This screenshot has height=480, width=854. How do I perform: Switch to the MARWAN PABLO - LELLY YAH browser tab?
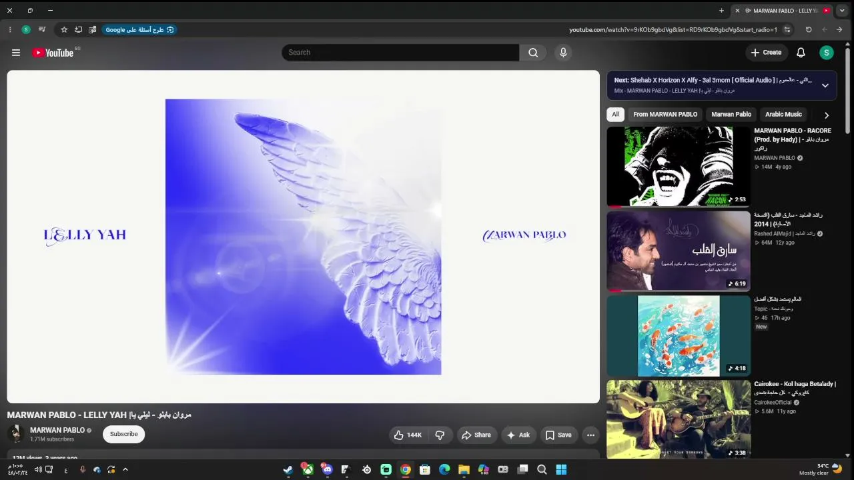coord(783,11)
